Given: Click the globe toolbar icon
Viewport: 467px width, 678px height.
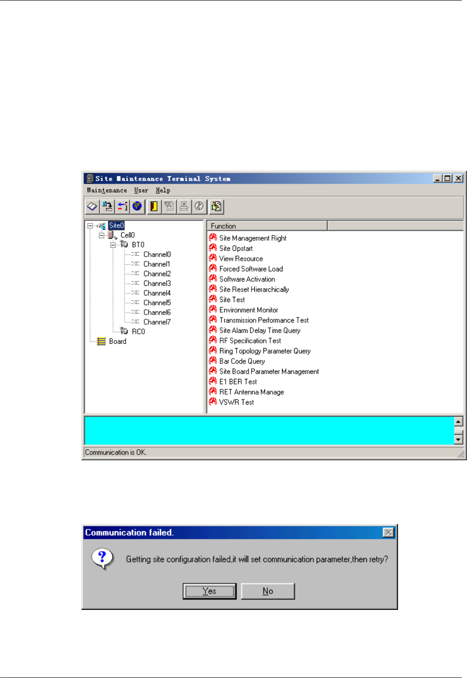Looking at the screenshot, I should [137, 207].
